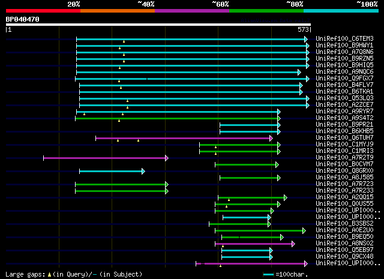Open the UniRef100_A7Q8N6 entry label
Viewport: 384px width, 279px height.
point(344,52)
